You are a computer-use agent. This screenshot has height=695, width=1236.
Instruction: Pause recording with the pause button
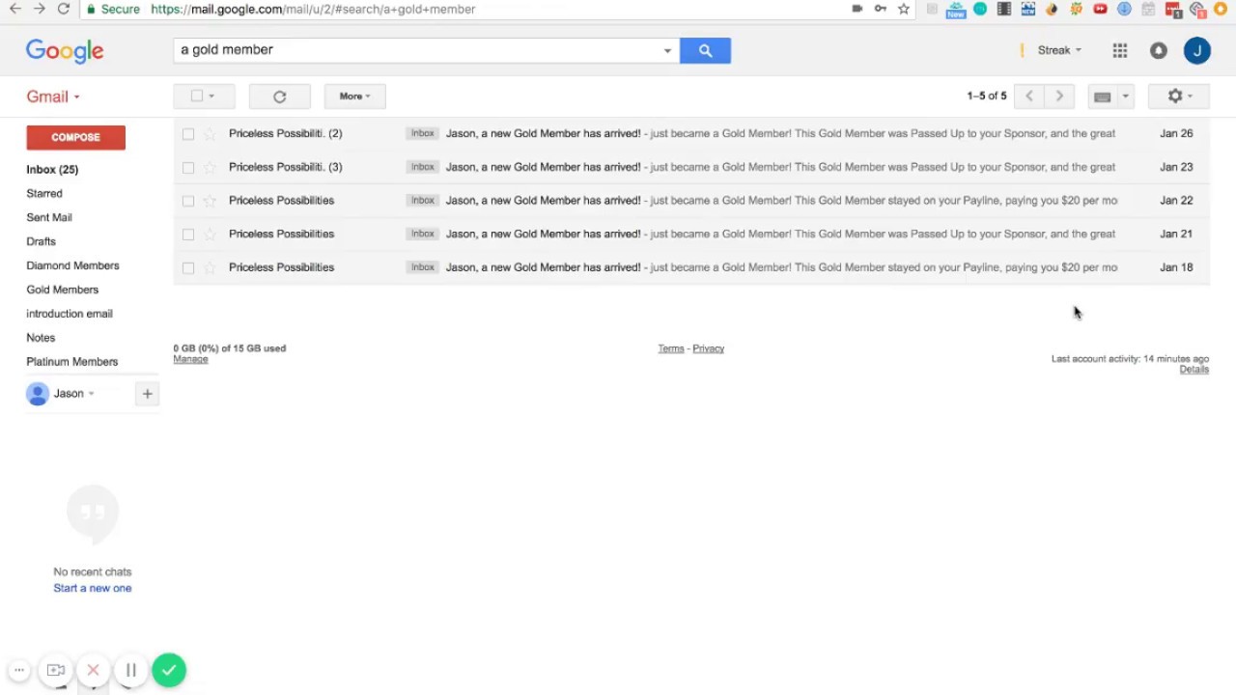point(131,670)
